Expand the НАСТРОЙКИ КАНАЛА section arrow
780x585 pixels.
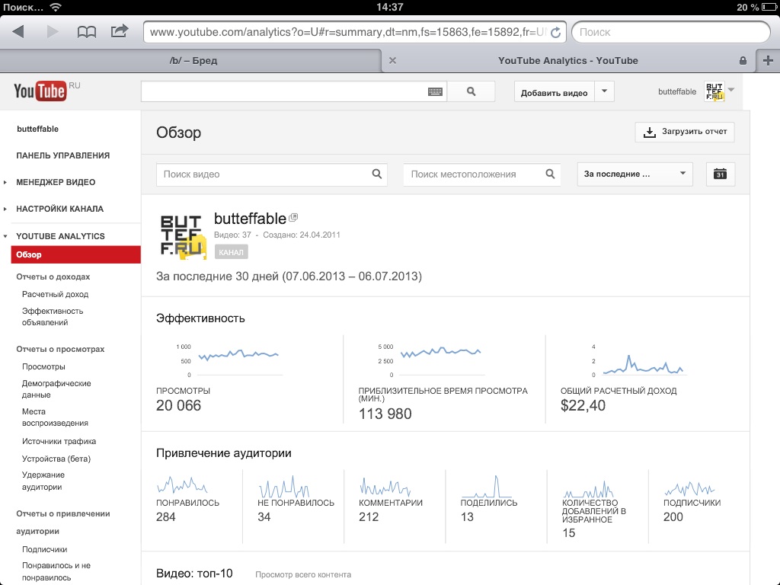5,209
